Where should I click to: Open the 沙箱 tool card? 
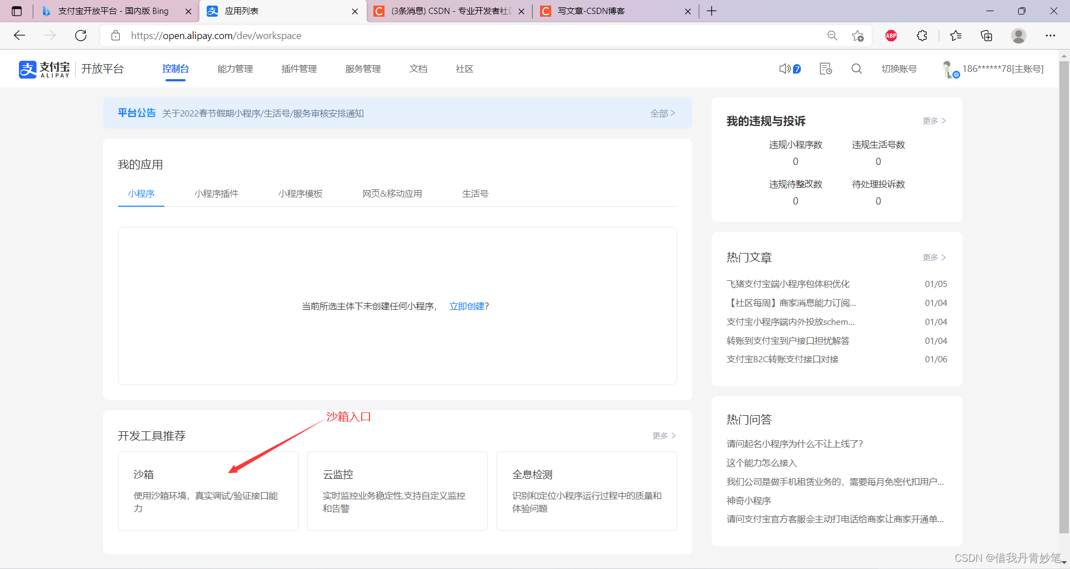208,491
